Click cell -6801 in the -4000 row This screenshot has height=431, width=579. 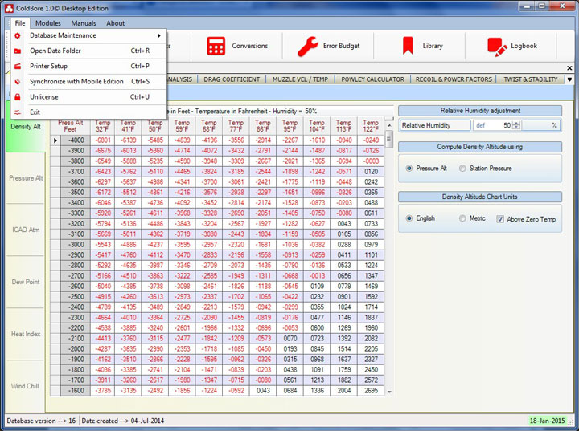click(x=103, y=140)
